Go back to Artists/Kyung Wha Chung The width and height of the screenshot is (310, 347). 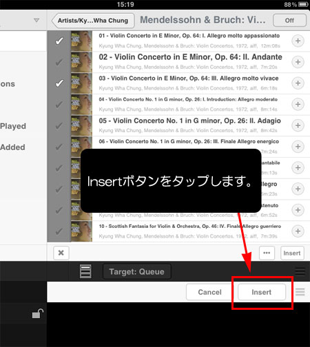pyautogui.click(x=93, y=21)
